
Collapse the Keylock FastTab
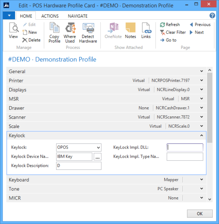[202, 135]
